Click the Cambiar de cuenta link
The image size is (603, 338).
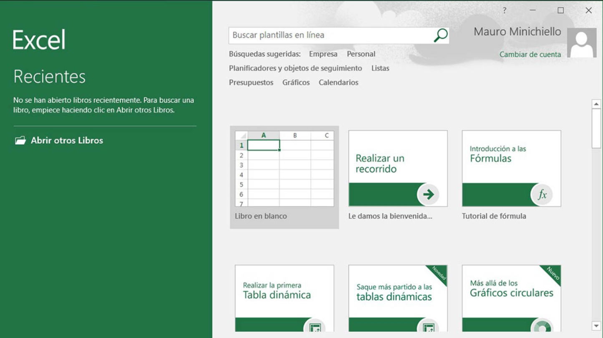530,54
